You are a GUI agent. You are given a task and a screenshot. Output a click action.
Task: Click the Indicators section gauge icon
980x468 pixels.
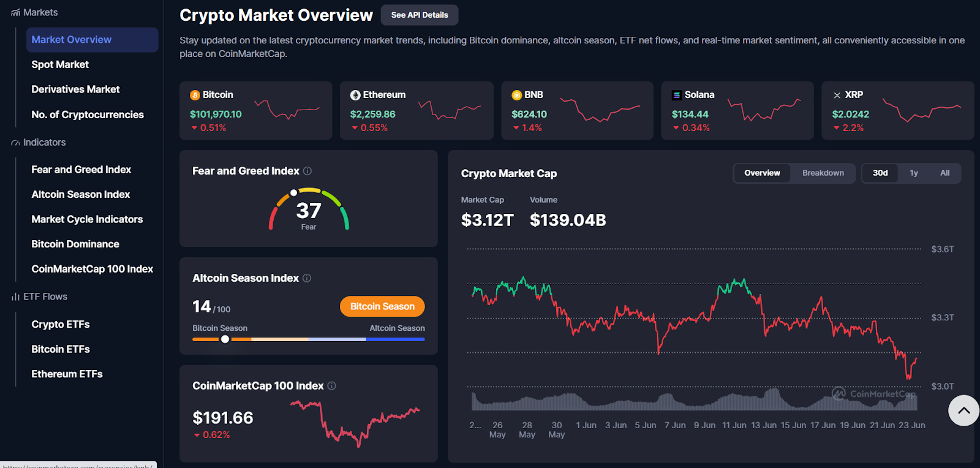[x=15, y=143]
